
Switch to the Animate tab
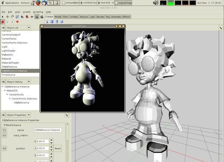[116, 17]
